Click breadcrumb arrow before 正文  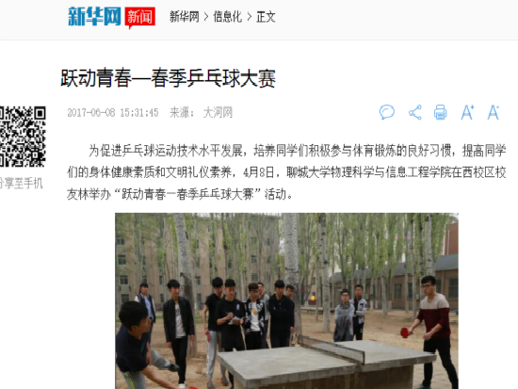click(250, 17)
